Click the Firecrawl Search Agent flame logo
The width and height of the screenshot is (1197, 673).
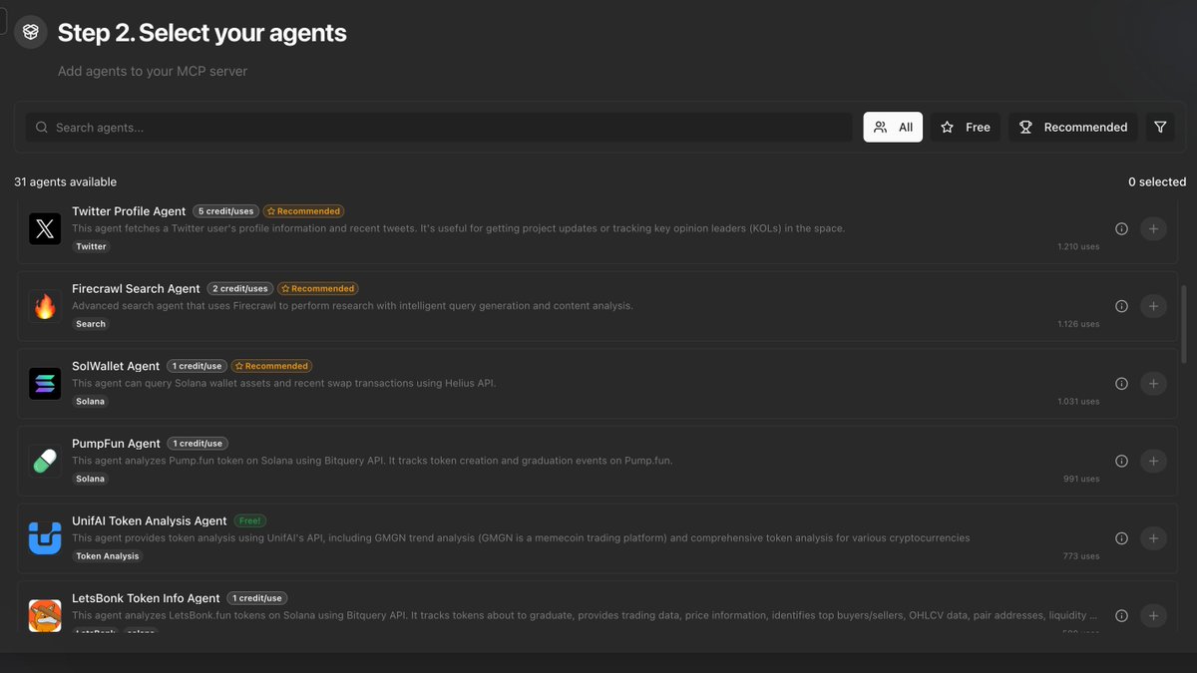click(x=45, y=306)
